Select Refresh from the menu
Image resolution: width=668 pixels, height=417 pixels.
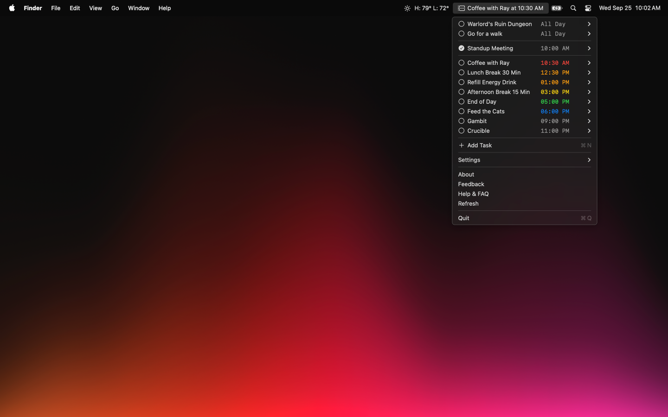click(x=468, y=204)
